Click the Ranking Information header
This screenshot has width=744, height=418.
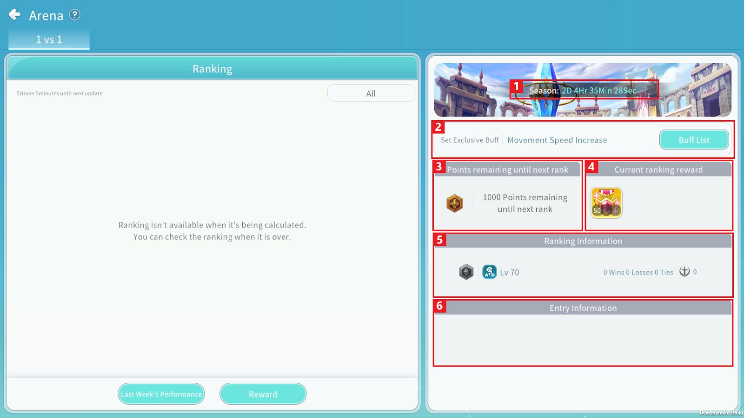coord(583,241)
